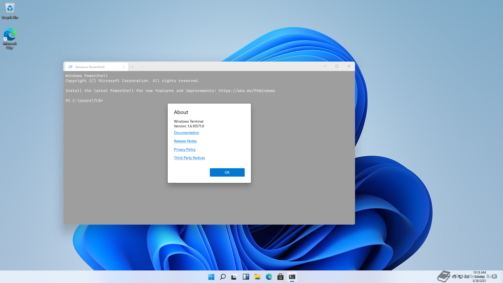Open the Widgets panel from taskbar
The height and width of the screenshot is (283, 503).
246,277
